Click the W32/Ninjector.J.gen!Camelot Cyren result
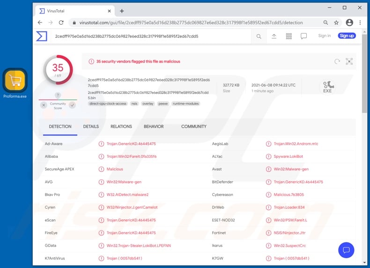This screenshot has height=268, width=370. [x=132, y=207]
